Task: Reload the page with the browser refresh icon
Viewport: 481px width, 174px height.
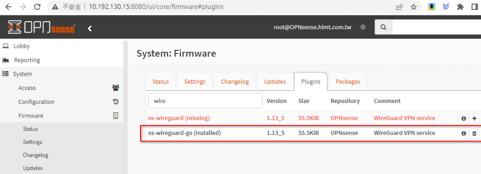Action: point(37,7)
